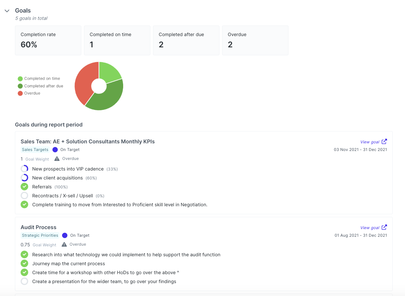Toggle Completed after due legend item

point(40,86)
